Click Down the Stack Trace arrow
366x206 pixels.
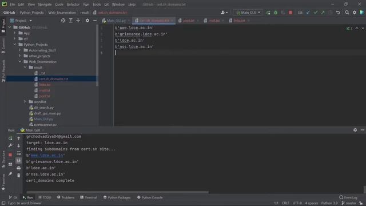point(19,145)
